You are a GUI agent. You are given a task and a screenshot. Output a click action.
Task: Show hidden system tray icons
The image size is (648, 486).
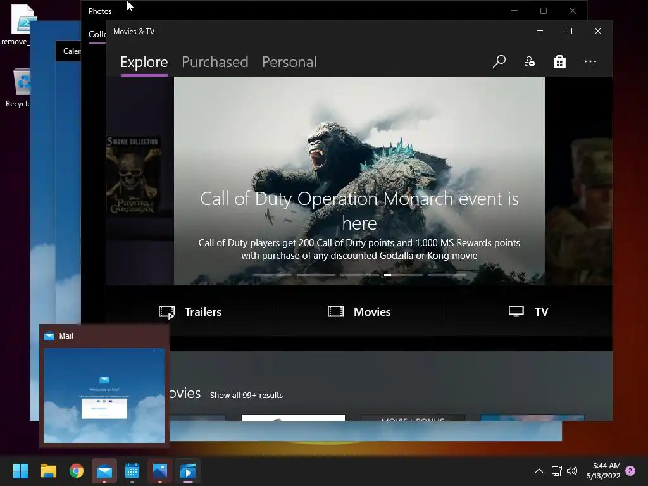(x=539, y=471)
